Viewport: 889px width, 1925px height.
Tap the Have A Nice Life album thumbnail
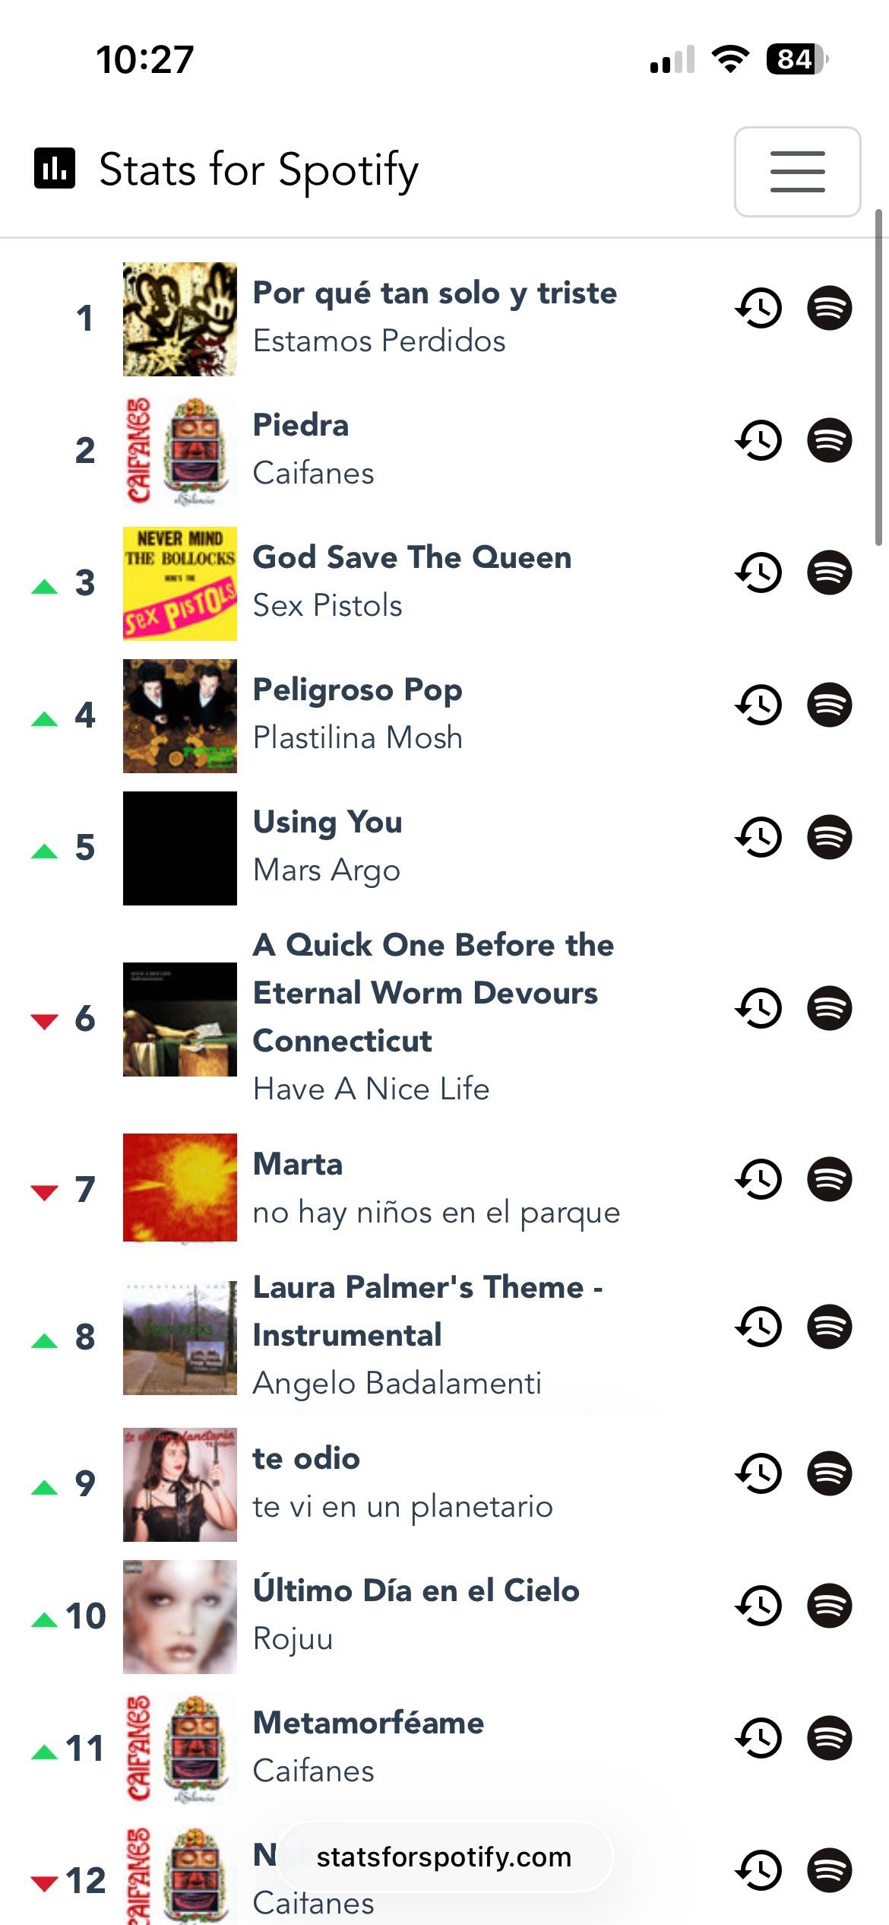point(180,1019)
